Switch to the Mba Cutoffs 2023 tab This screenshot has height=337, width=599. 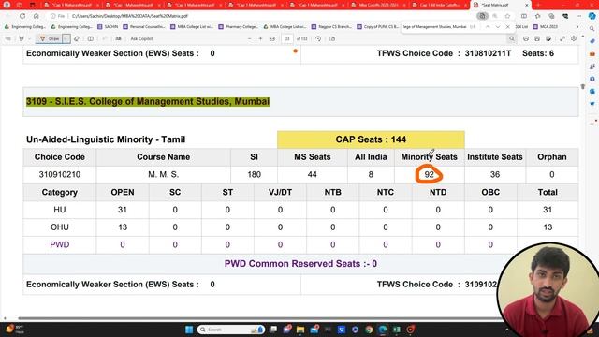[x=377, y=5]
